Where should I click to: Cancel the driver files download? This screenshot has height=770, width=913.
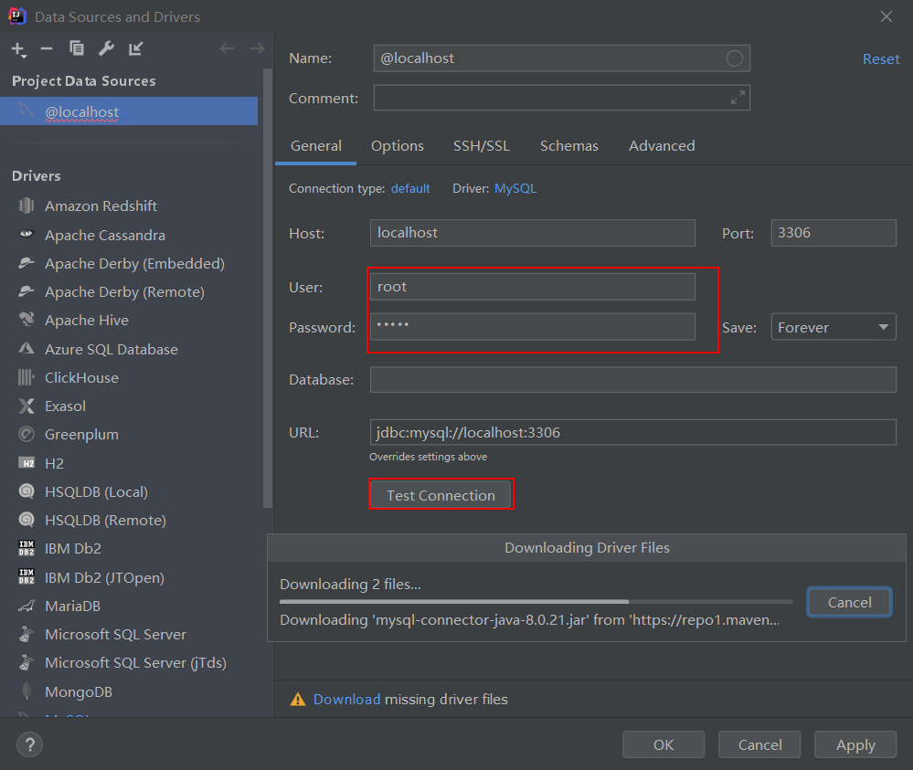pos(850,602)
